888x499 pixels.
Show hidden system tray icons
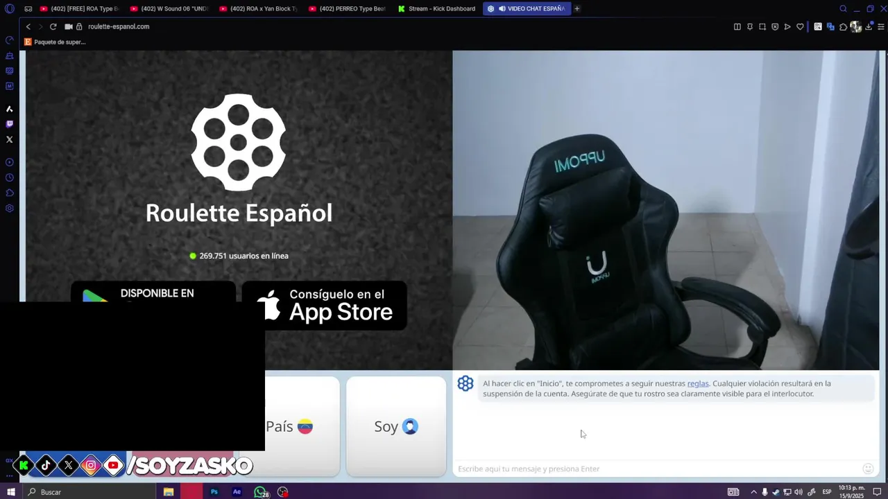[754, 492]
